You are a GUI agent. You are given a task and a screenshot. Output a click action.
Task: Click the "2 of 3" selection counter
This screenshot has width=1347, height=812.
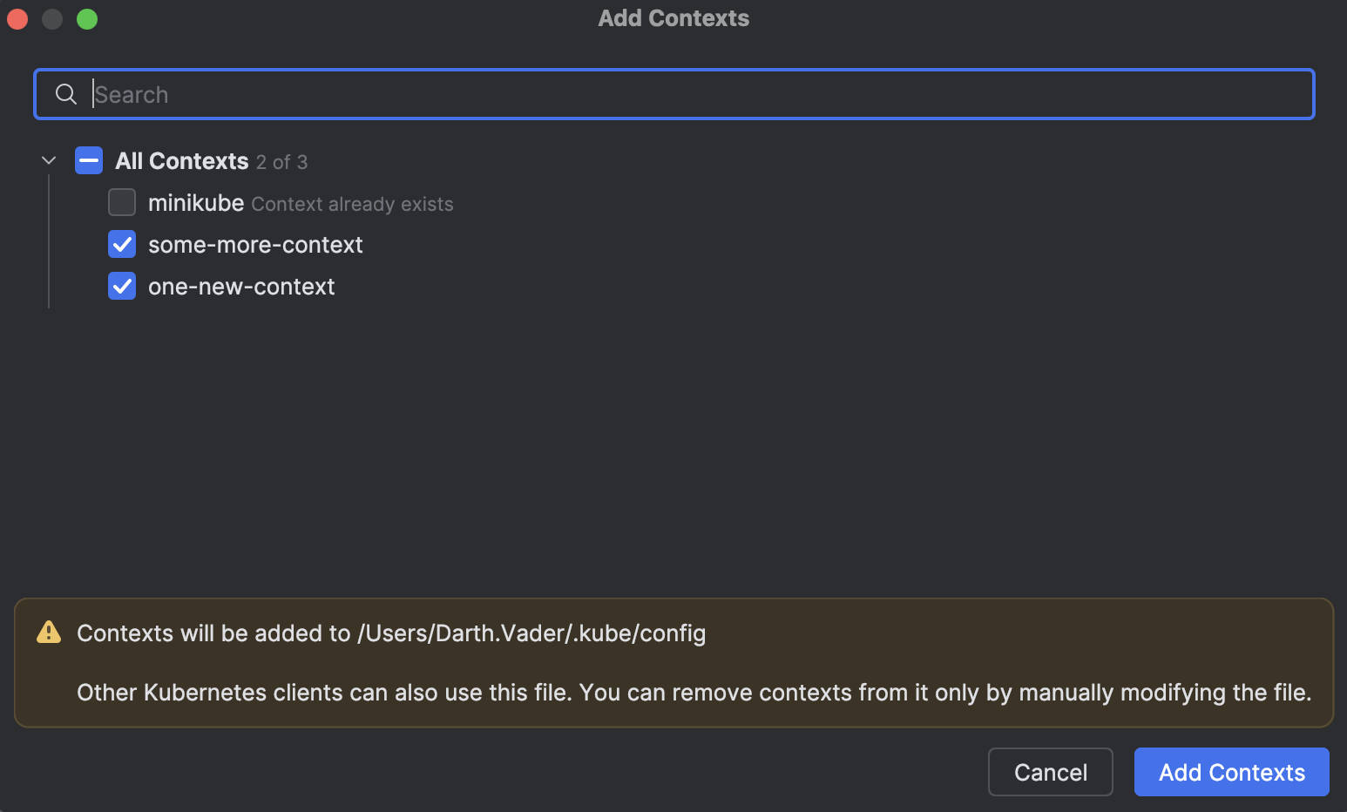coord(281,162)
